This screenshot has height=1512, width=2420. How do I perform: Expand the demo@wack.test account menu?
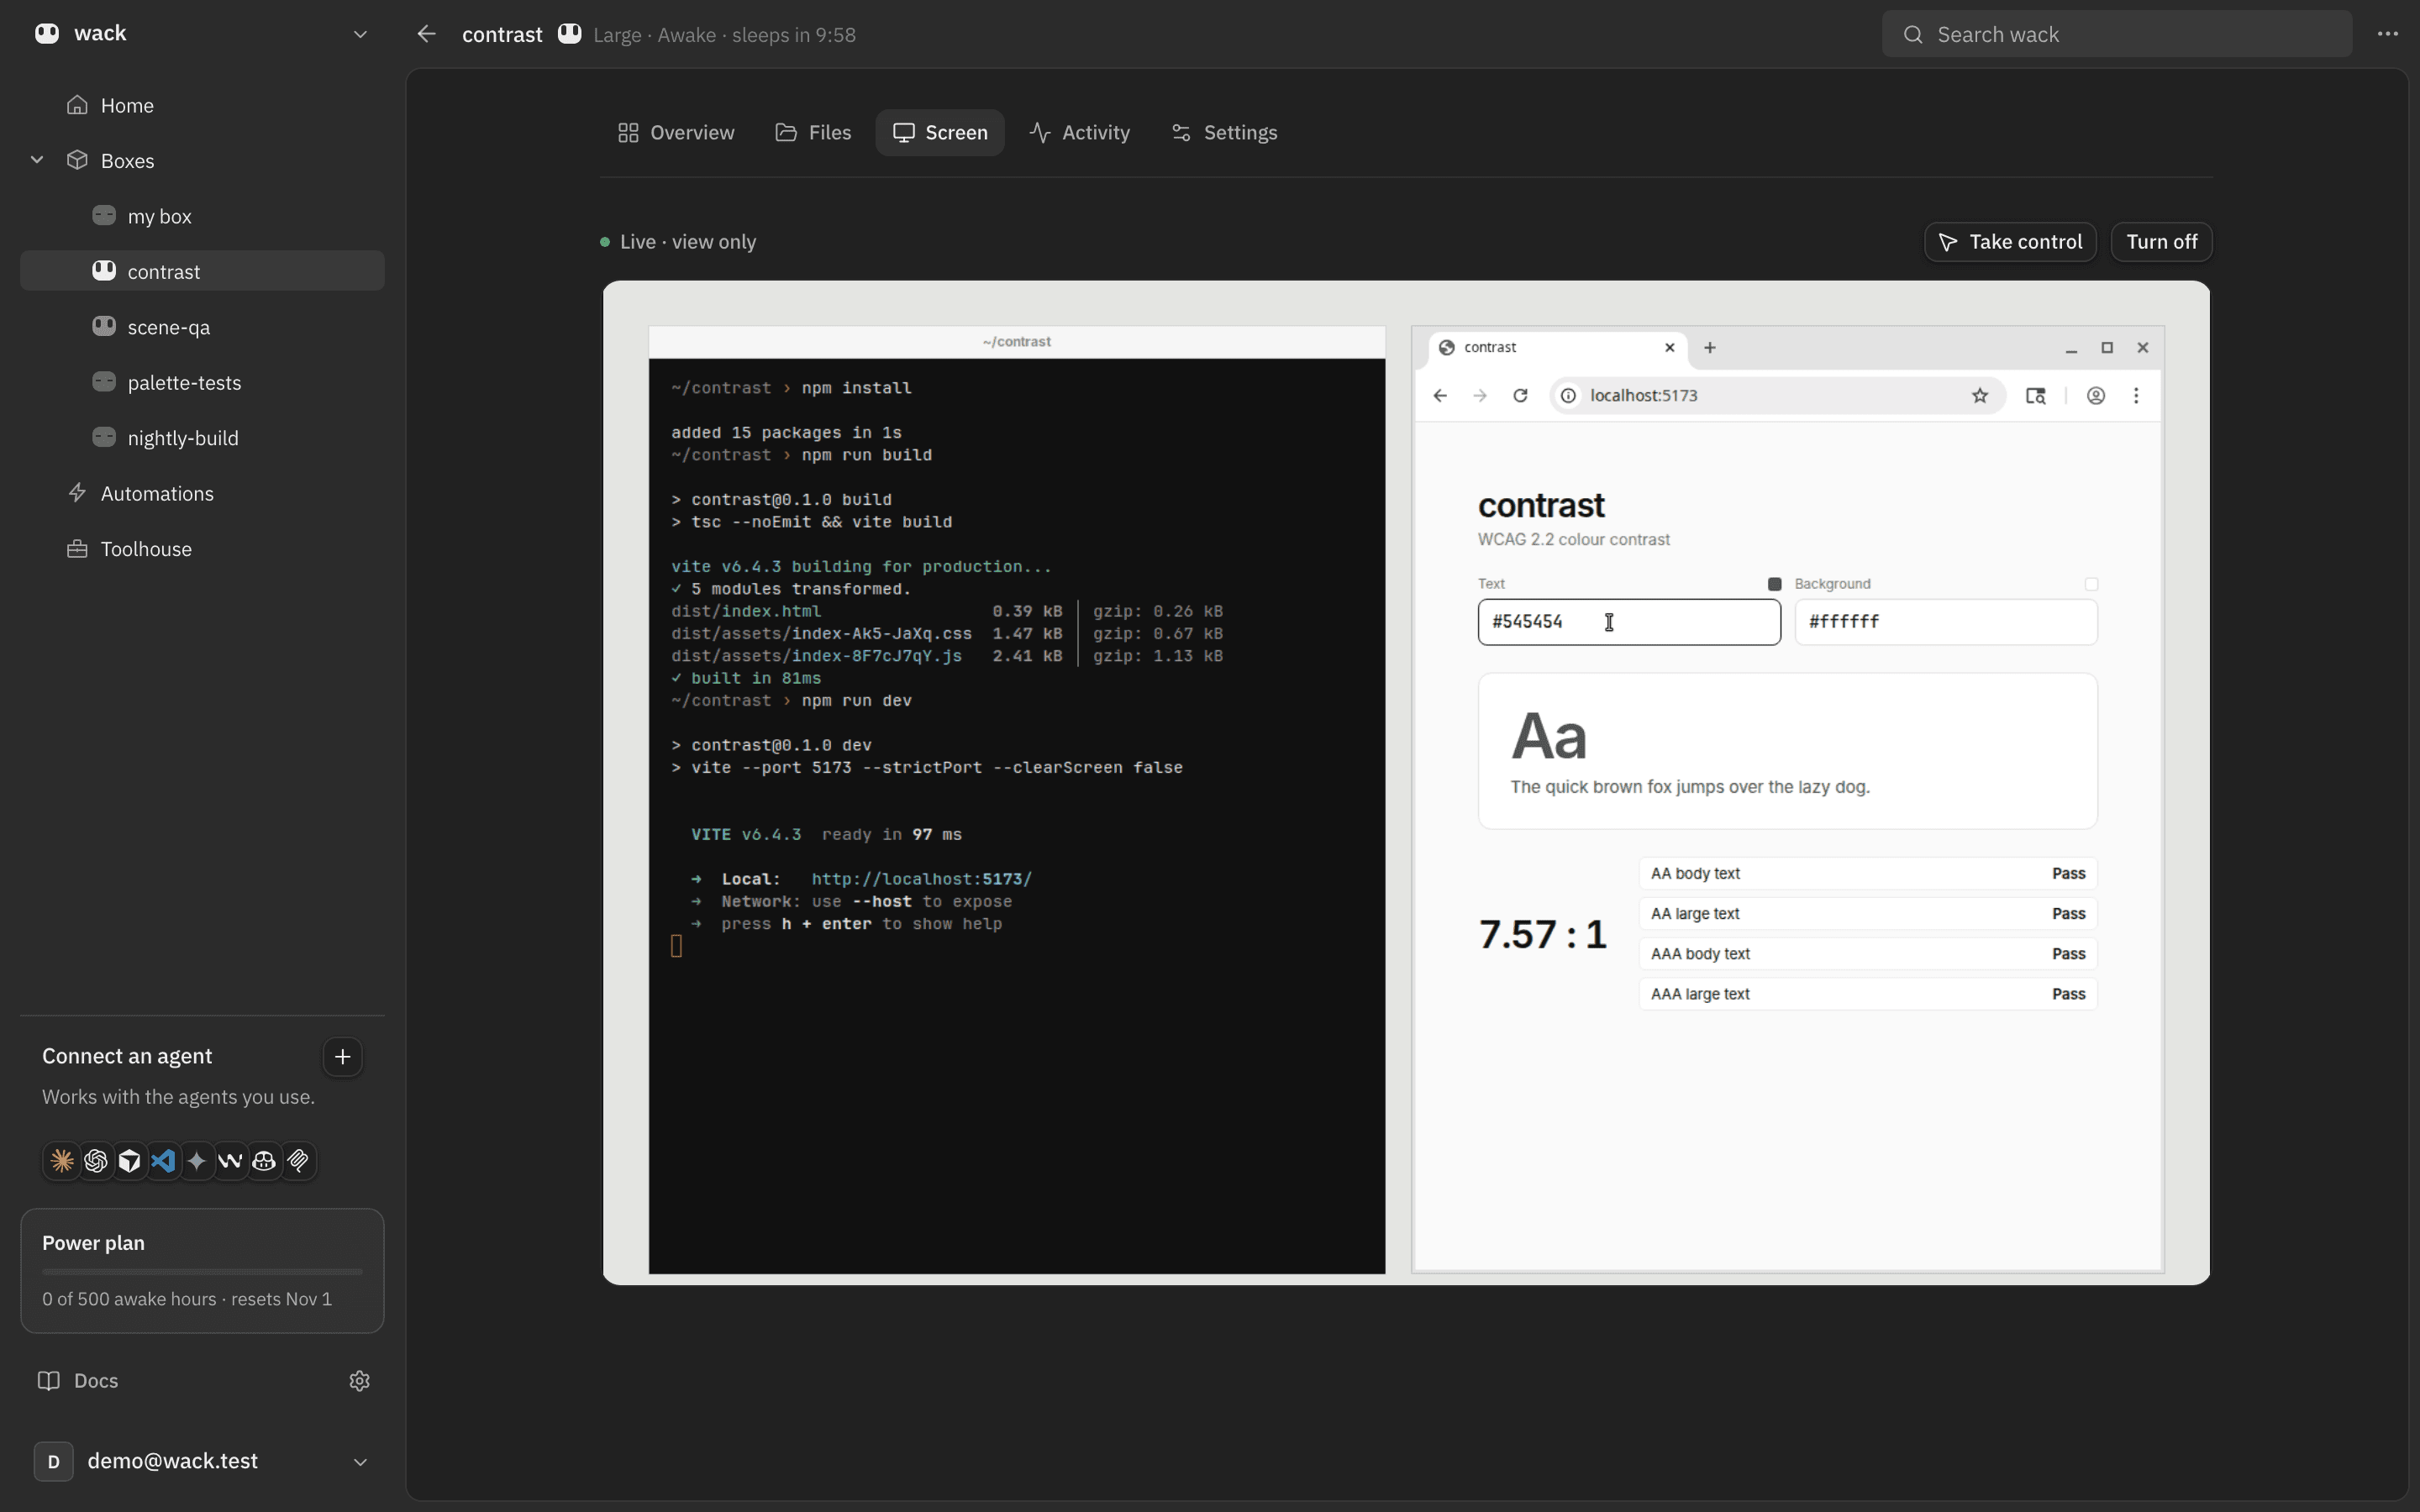360,1462
